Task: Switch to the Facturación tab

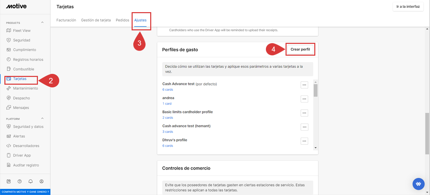Action: pyautogui.click(x=66, y=20)
